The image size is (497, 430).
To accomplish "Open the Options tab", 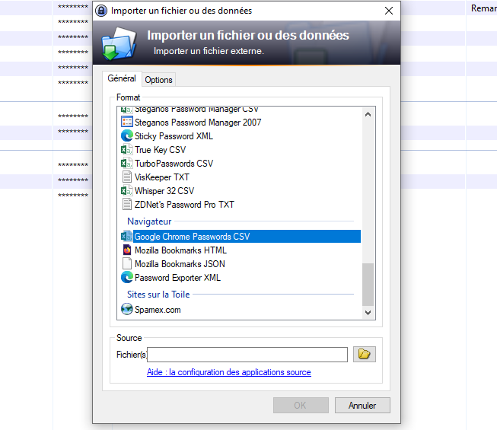I will pyautogui.click(x=158, y=80).
